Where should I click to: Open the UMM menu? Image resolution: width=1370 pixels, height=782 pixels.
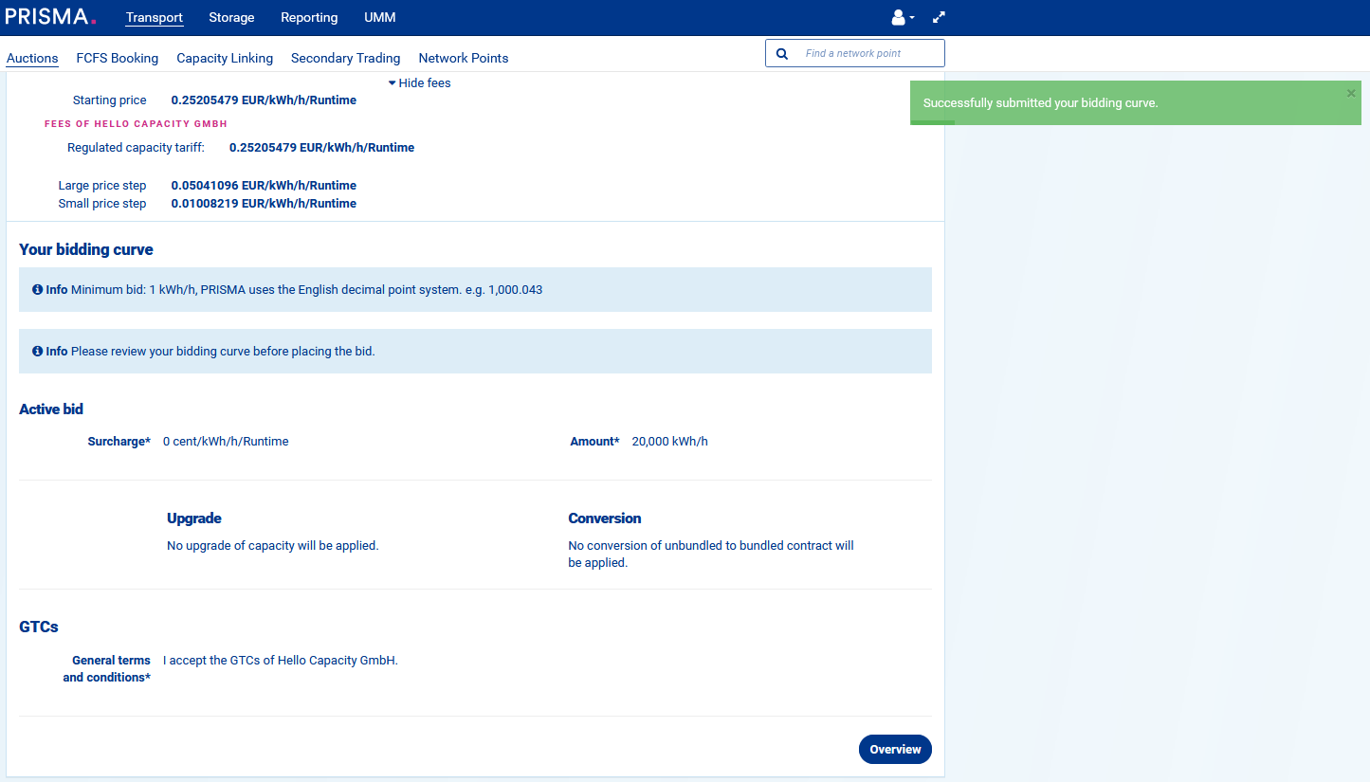click(380, 18)
